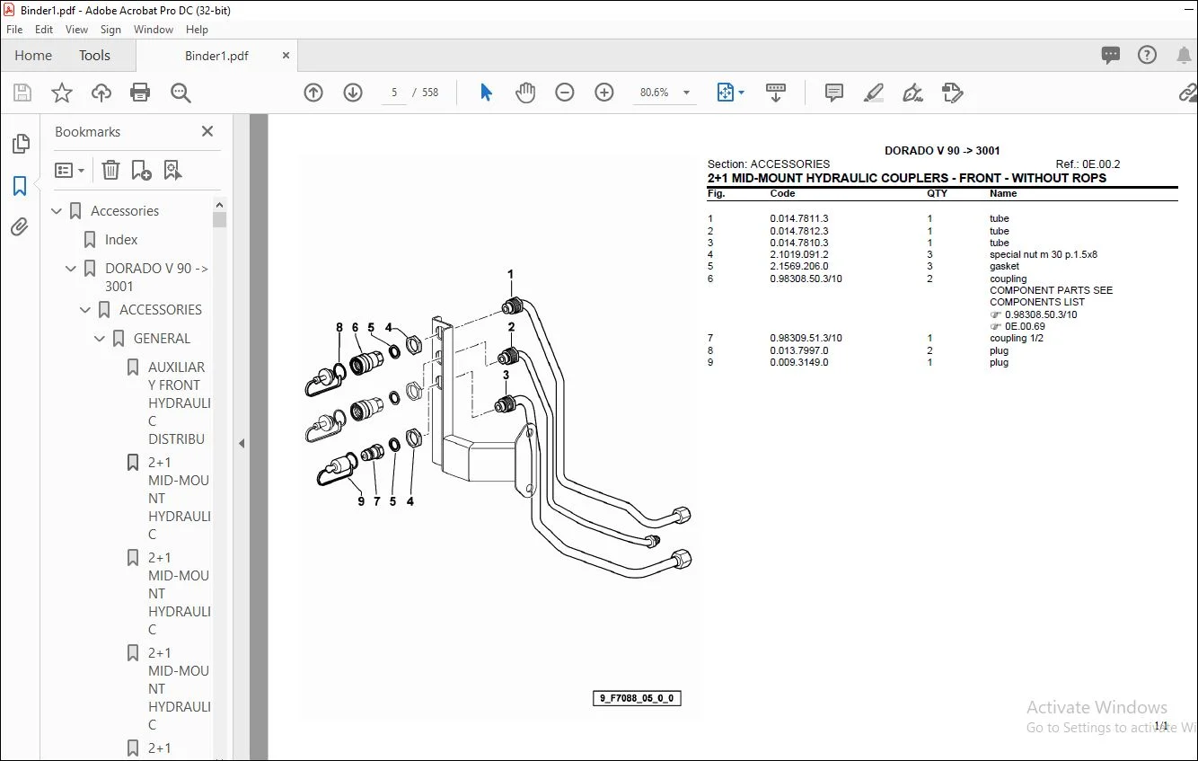Open the Attachments paperclip panel
The width and height of the screenshot is (1198, 761).
(x=20, y=226)
